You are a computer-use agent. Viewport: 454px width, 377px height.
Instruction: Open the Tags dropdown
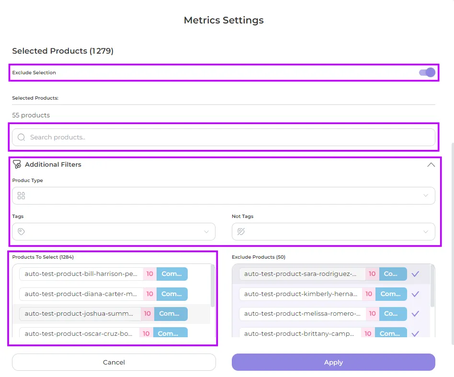(x=113, y=231)
